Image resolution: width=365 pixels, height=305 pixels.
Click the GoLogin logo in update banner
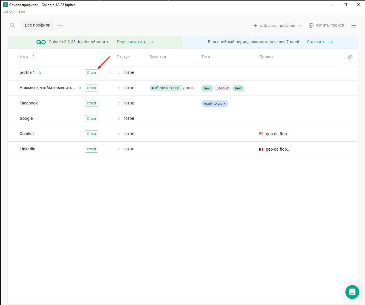click(x=41, y=42)
